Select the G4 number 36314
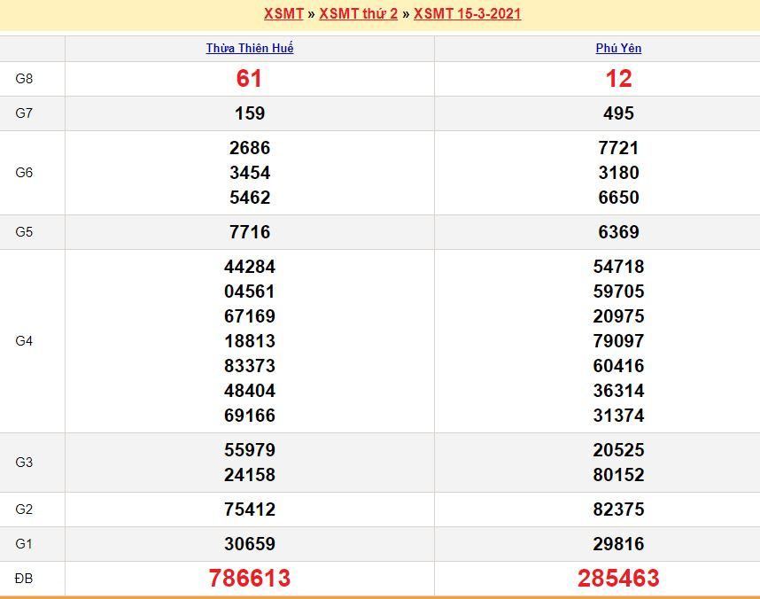 click(618, 391)
